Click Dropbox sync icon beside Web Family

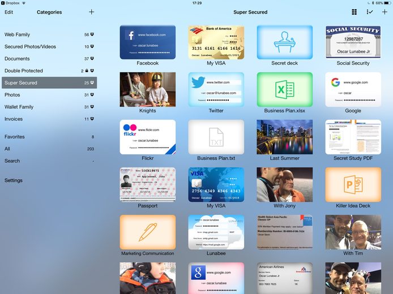click(x=92, y=34)
